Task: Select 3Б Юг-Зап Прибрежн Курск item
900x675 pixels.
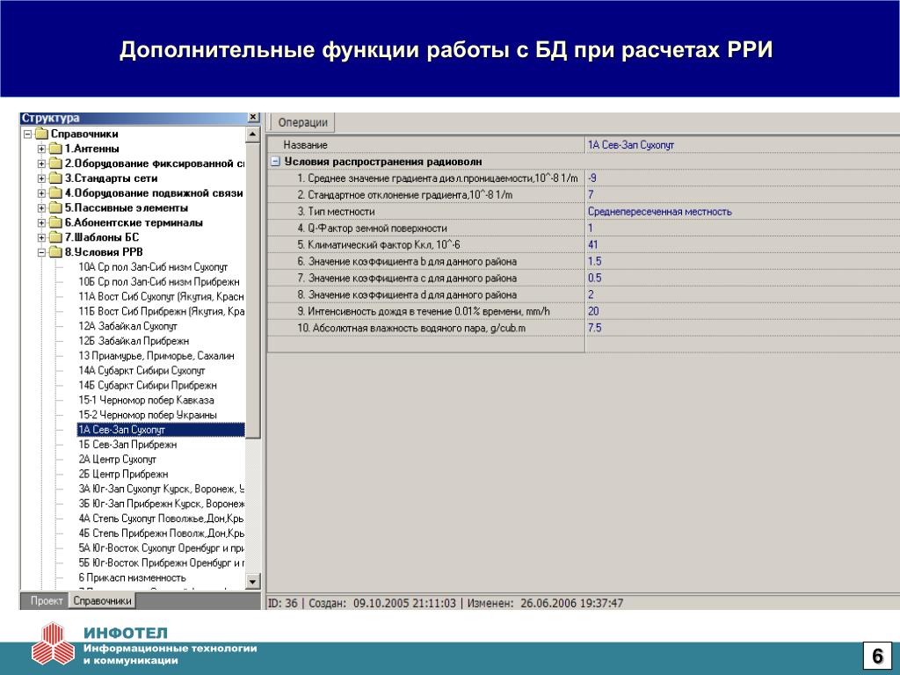Action: point(162,504)
